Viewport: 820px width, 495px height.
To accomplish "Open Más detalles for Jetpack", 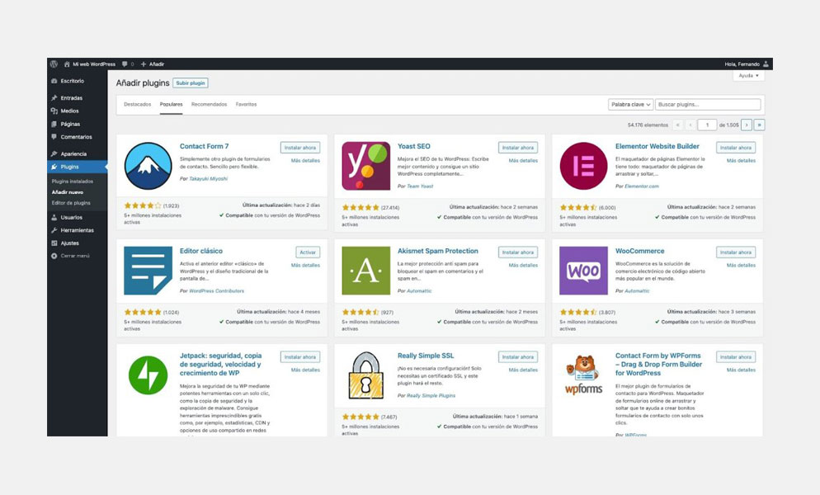I will [305, 370].
